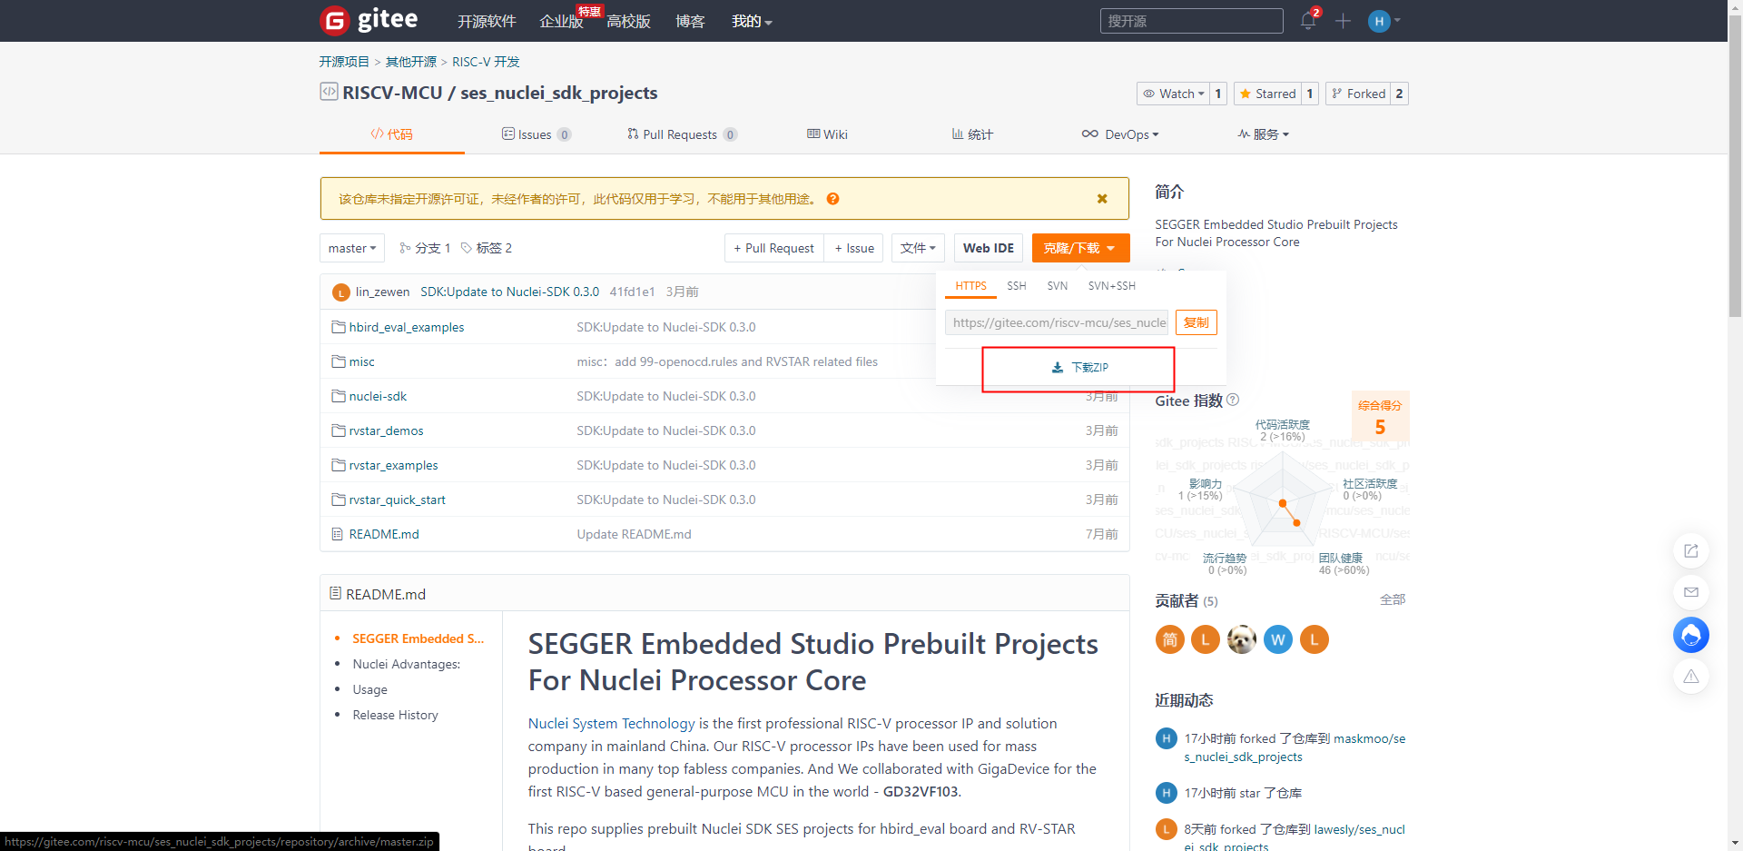Screen dimensions: 1743x851
Task: Open 企业版 in top navigation
Action: pyautogui.click(x=561, y=21)
